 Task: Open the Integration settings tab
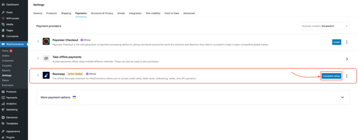click(135, 13)
